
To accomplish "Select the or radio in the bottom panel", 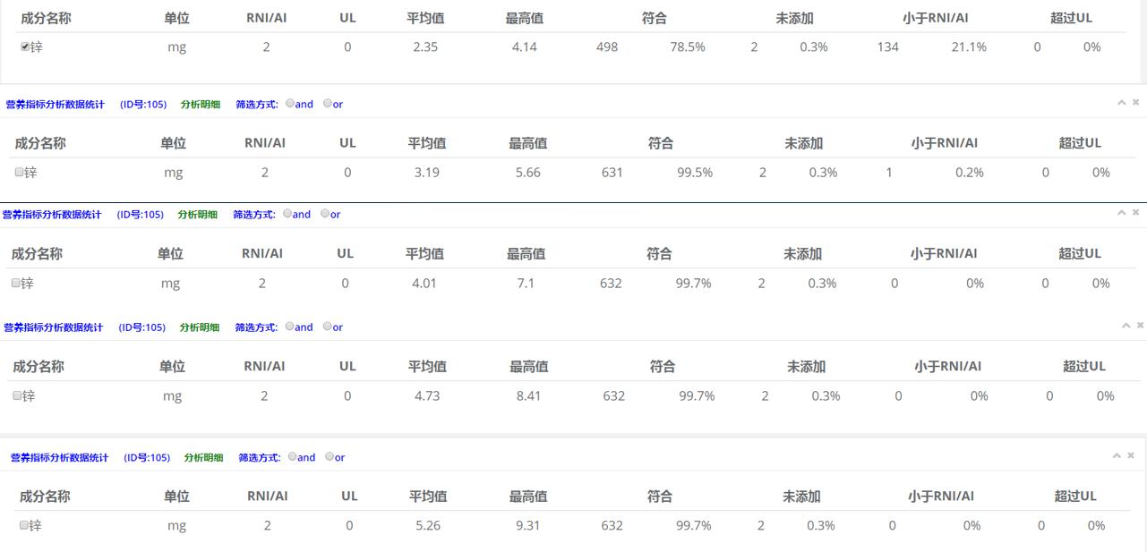I will click(327, 457).
